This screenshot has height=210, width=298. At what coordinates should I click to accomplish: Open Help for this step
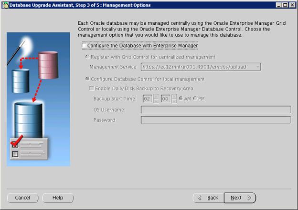tap(58, 198)
